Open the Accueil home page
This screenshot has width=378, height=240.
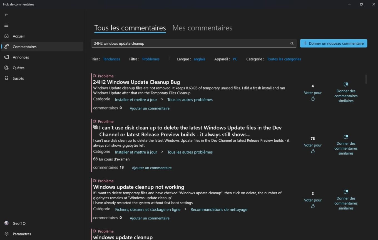[x=42, y=36]
